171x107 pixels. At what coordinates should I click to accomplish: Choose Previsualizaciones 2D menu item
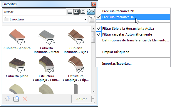133,11
